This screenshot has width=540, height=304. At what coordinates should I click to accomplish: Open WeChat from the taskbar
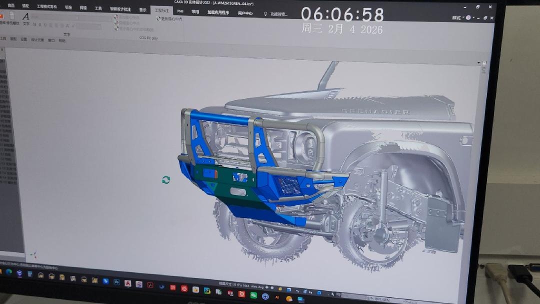pos(253,295)
